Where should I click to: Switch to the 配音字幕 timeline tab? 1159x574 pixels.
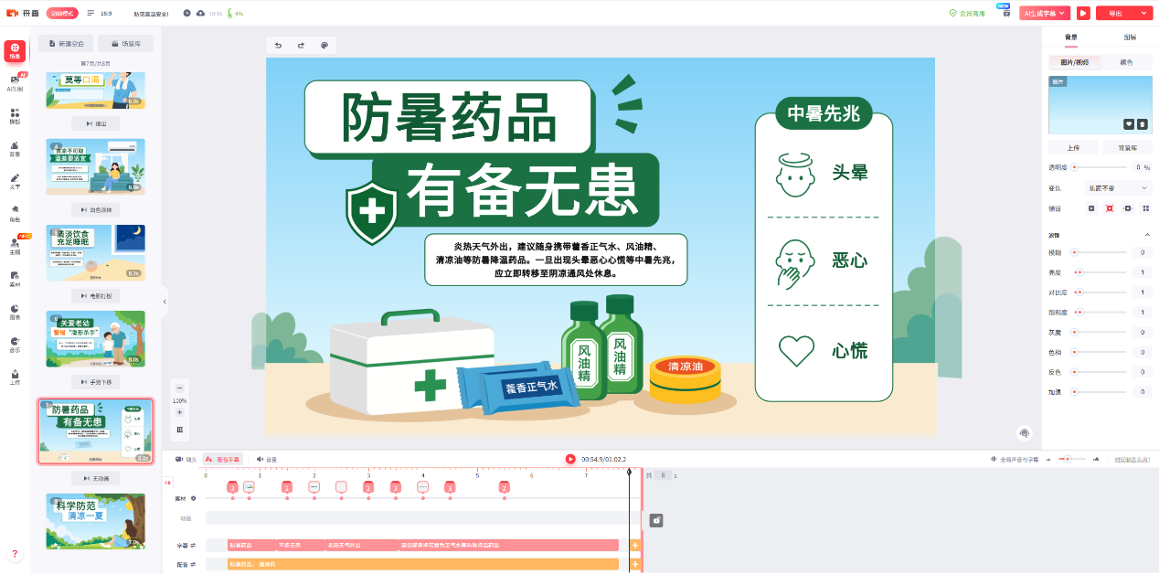(224, 459)
